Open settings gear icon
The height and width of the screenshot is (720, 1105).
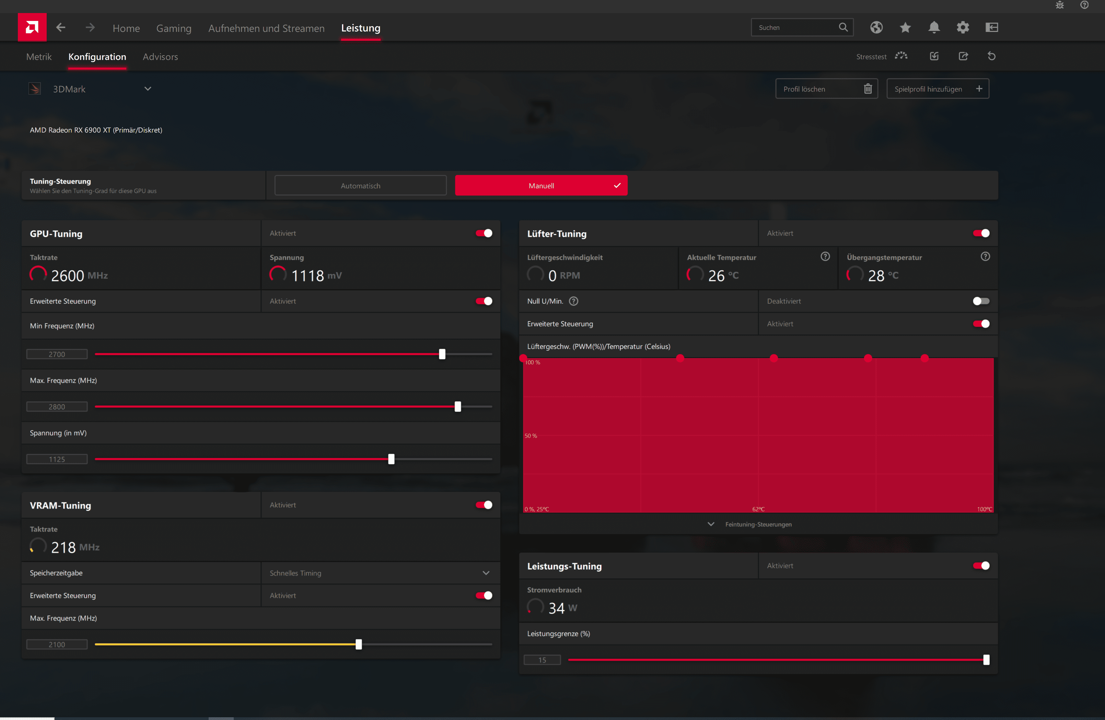[x=963, y=27]
